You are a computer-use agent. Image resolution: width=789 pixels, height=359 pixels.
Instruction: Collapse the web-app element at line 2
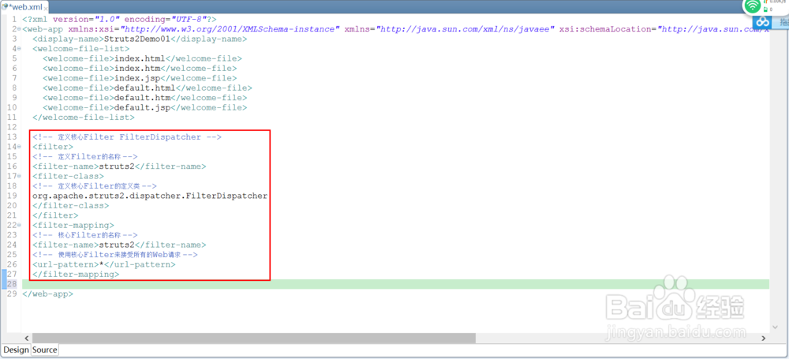(x=19, y=29)
